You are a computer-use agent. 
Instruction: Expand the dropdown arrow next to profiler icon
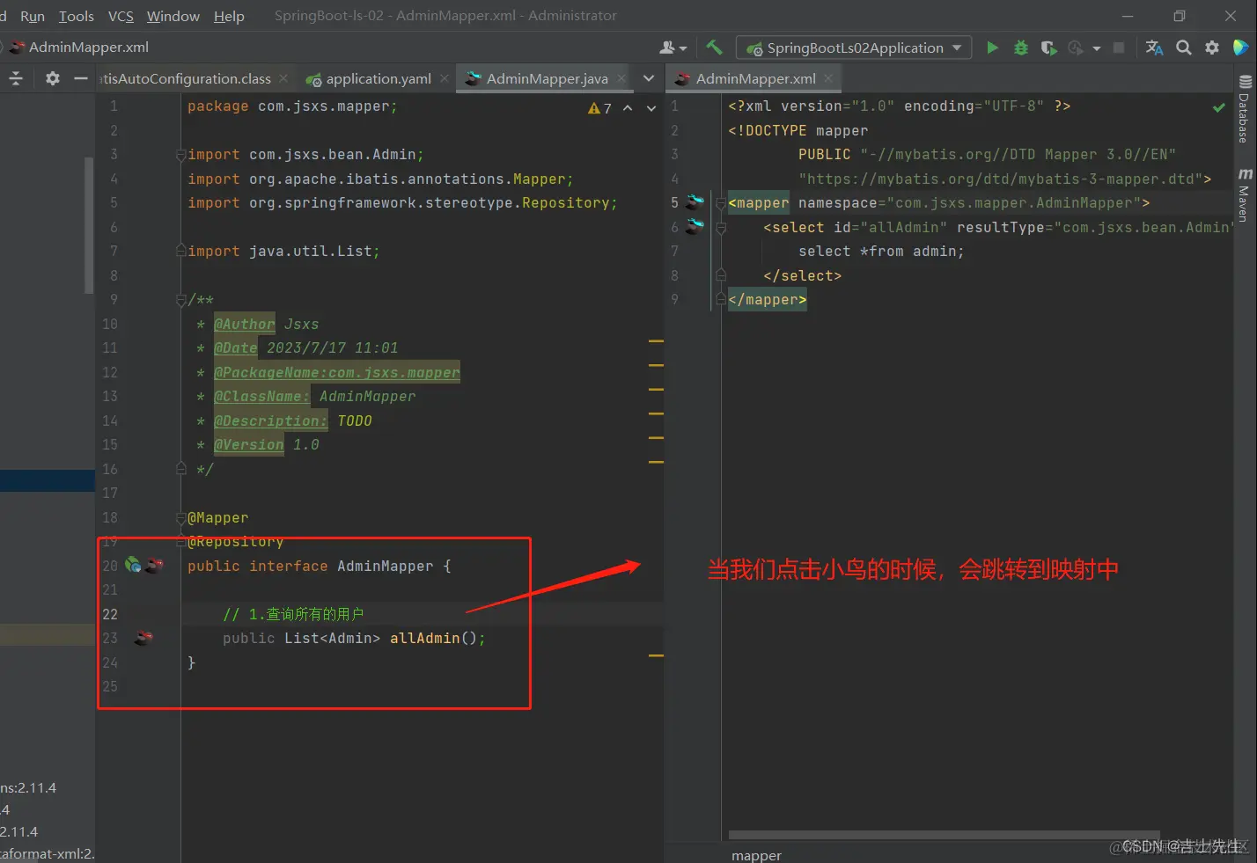(x=1096, y=48)
